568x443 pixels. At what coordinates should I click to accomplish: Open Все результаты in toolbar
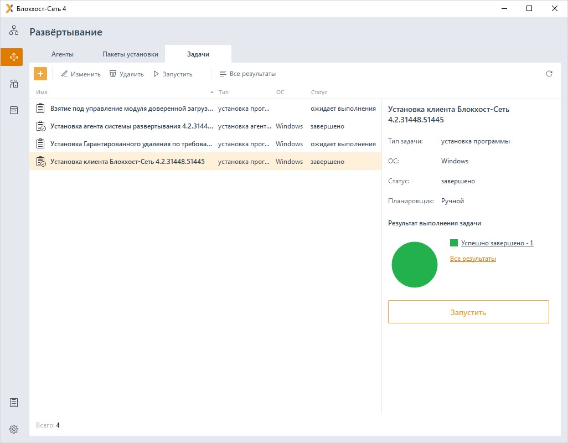point(248,74)
